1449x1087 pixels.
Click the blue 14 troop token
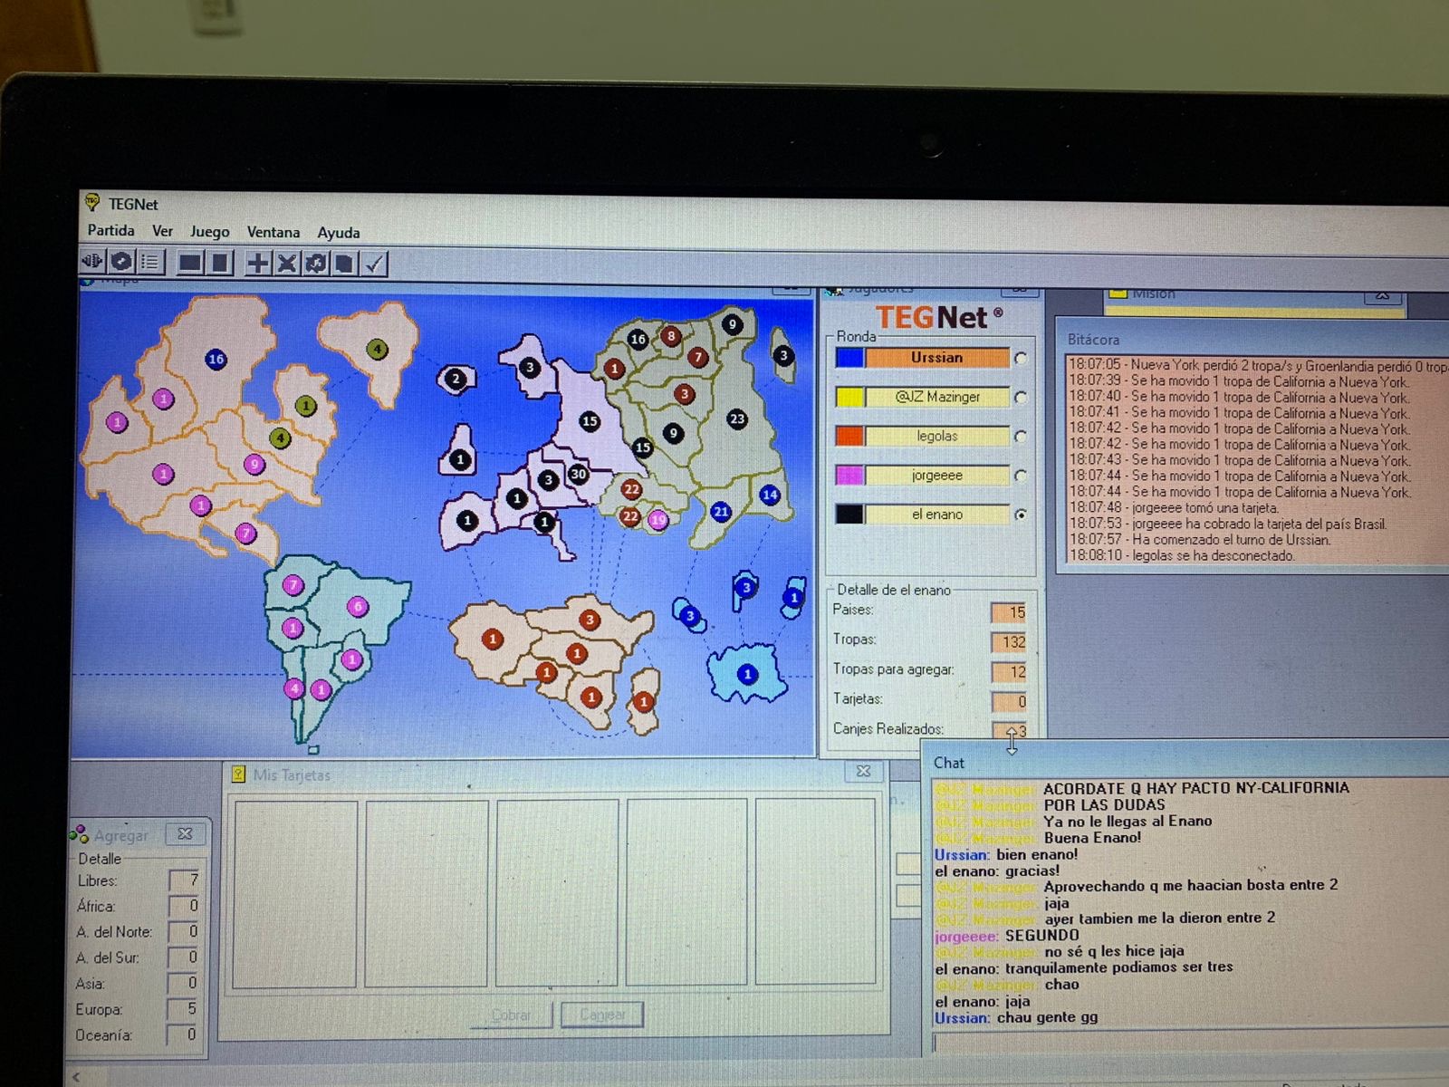click(770, 495)
